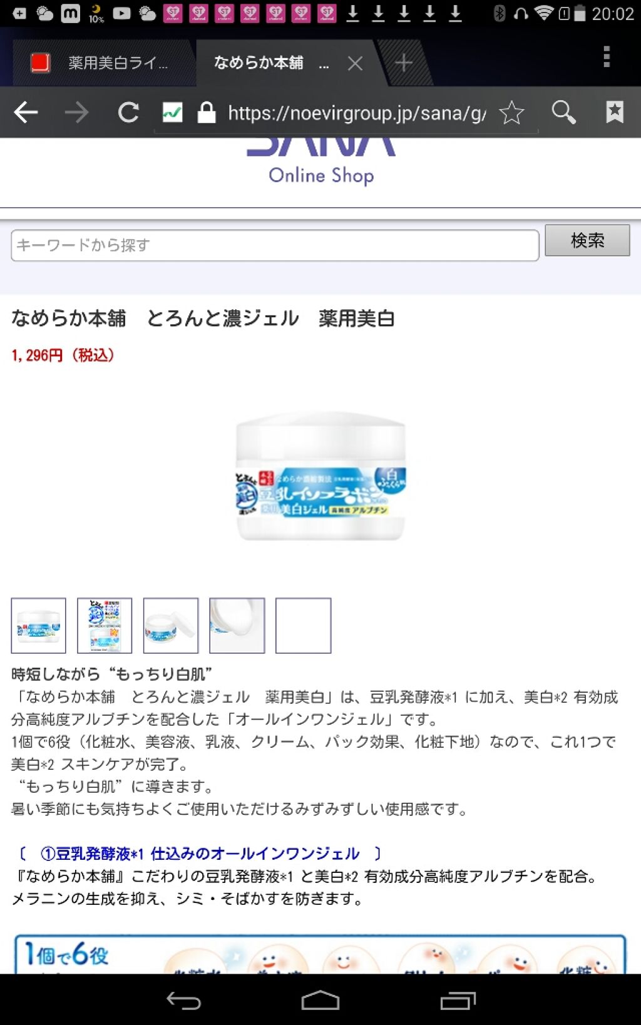Open the SANA Online Shop logo
Image resolution: width=641 pixels, height=1025 pixels.
[321, 163]
